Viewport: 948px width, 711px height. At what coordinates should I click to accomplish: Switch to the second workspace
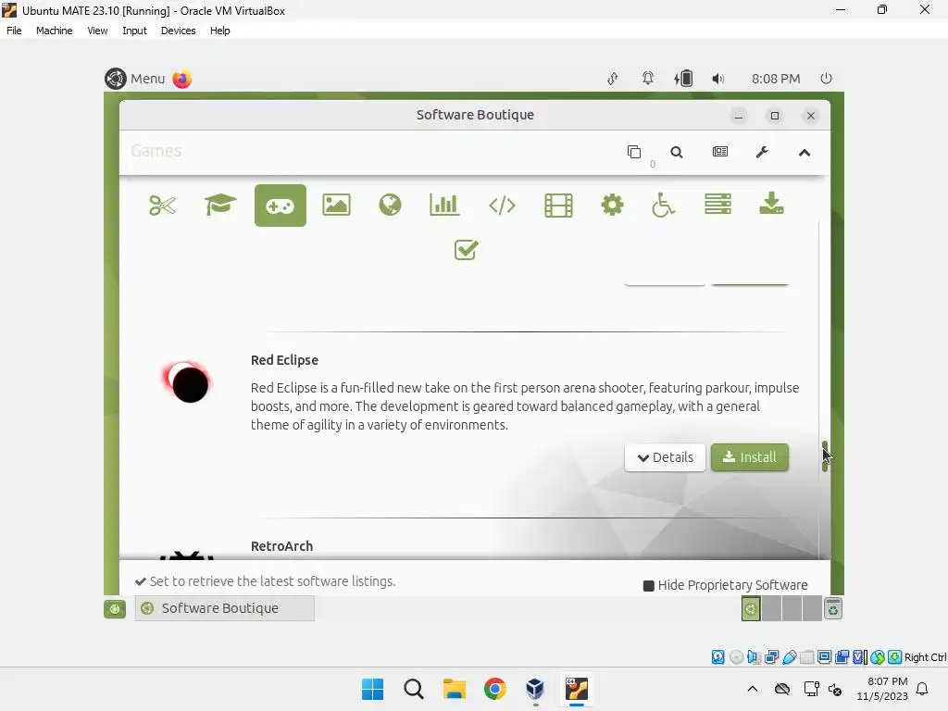(771, 608)
